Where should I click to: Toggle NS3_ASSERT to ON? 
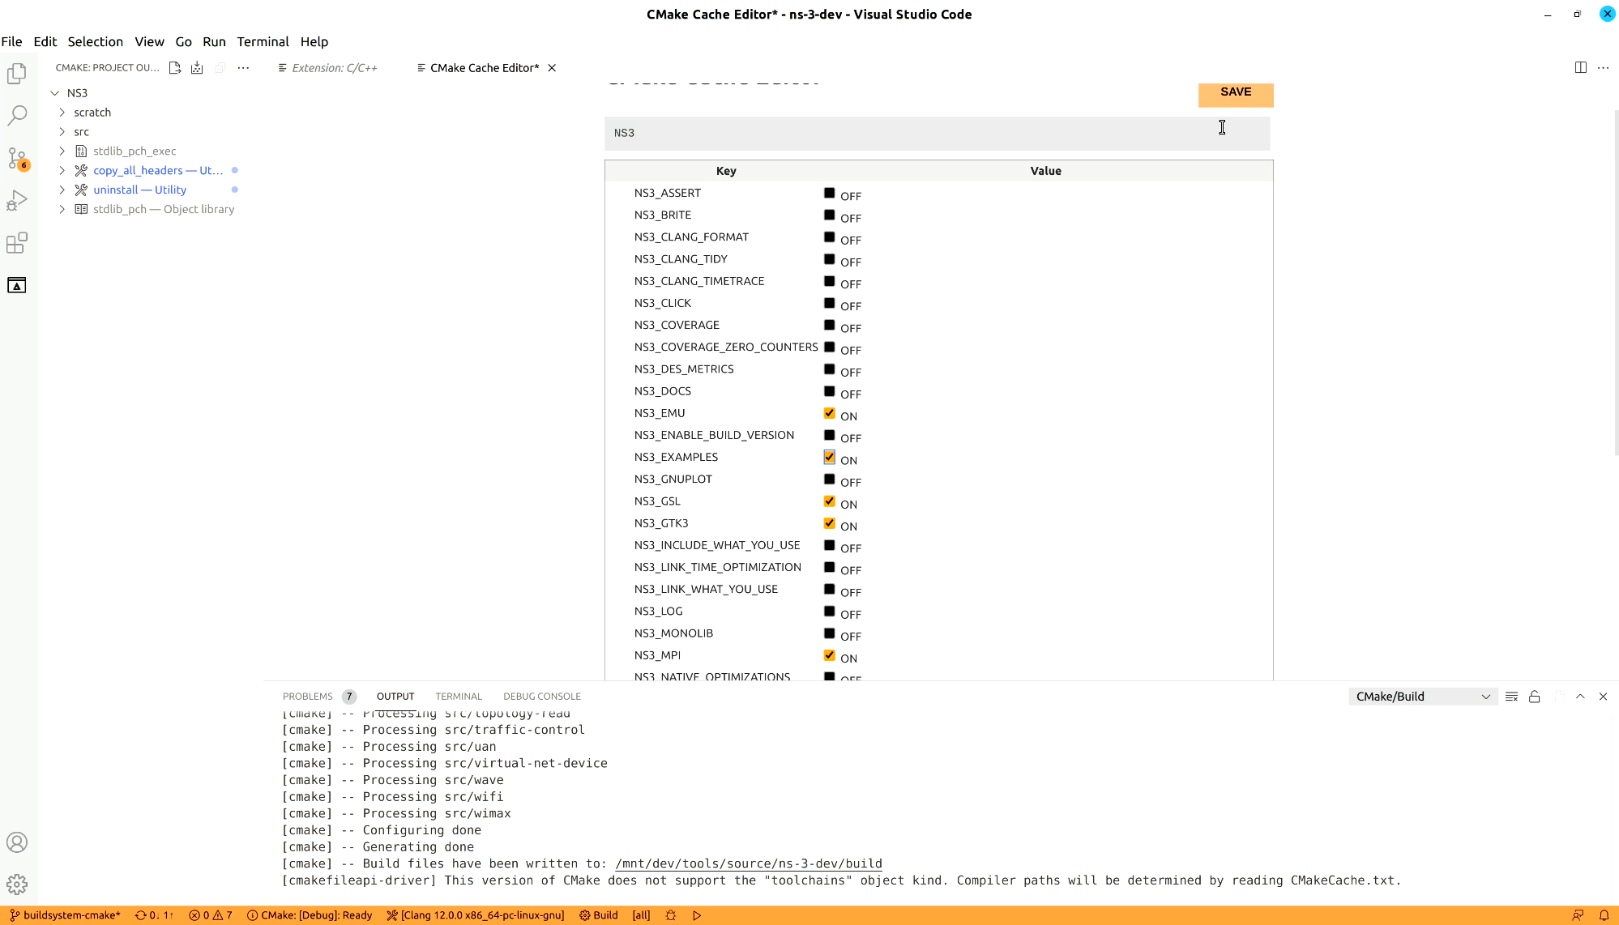tap(829, 192)
